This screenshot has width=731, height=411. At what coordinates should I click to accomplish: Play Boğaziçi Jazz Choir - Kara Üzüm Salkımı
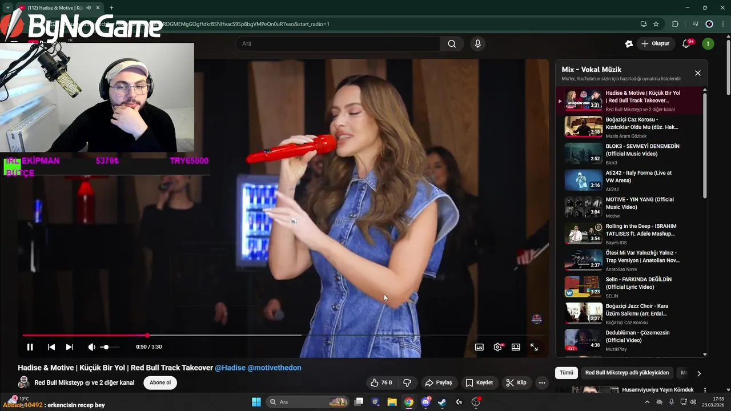tap(629, 314)
